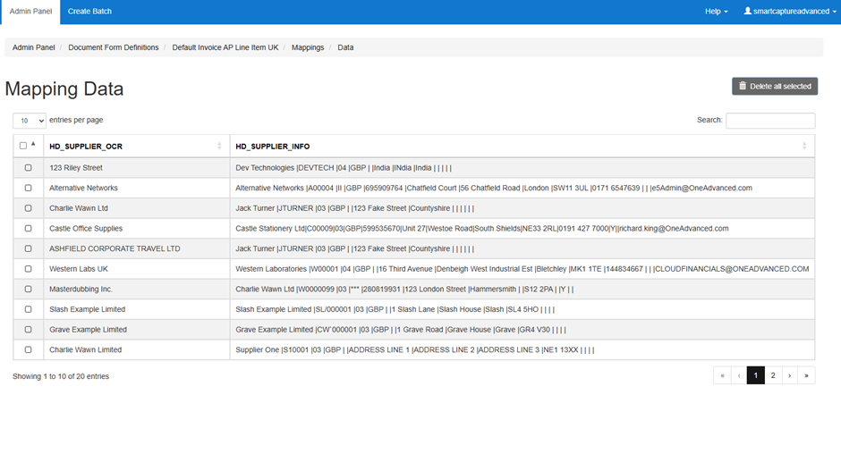Go to previous page using single-left arrow

(739, 376)
